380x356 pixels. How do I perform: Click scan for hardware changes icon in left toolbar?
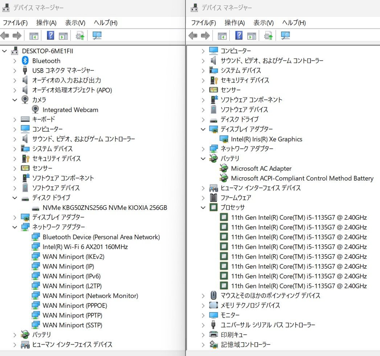click(97, 36)
